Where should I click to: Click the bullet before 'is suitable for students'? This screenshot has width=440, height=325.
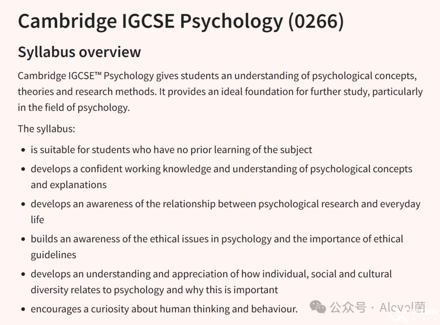click(x=23, y=150)
